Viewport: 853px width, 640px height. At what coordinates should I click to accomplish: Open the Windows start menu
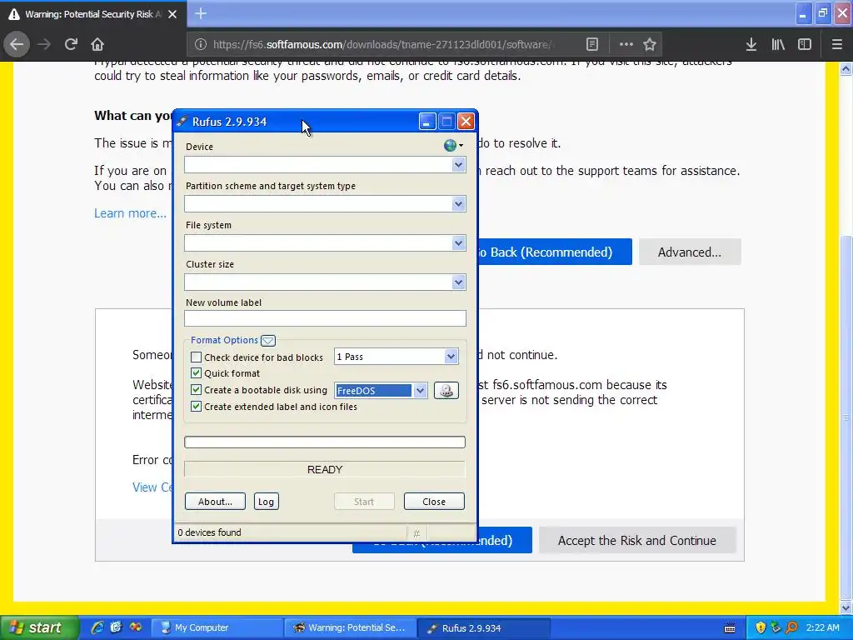(x=39, y=627)
